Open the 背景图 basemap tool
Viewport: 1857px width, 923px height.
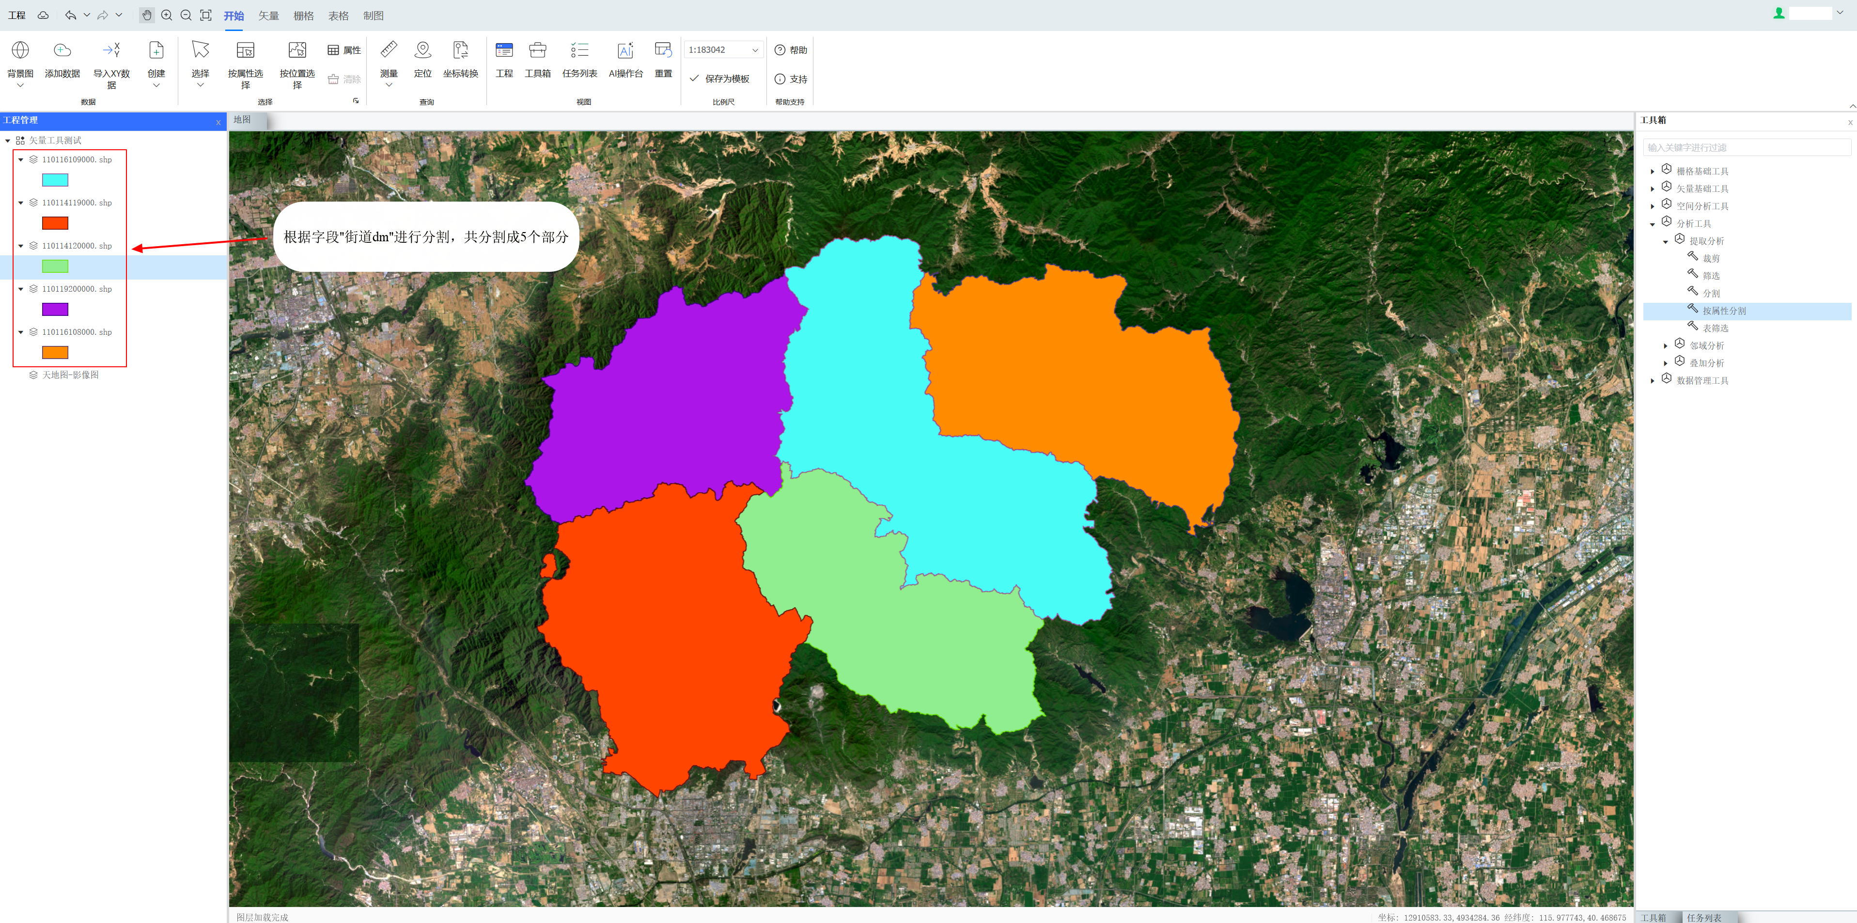[20, 50]
